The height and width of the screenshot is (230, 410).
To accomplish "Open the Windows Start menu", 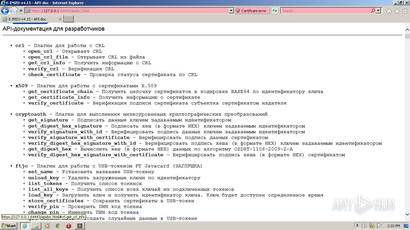I will [9, 226].
